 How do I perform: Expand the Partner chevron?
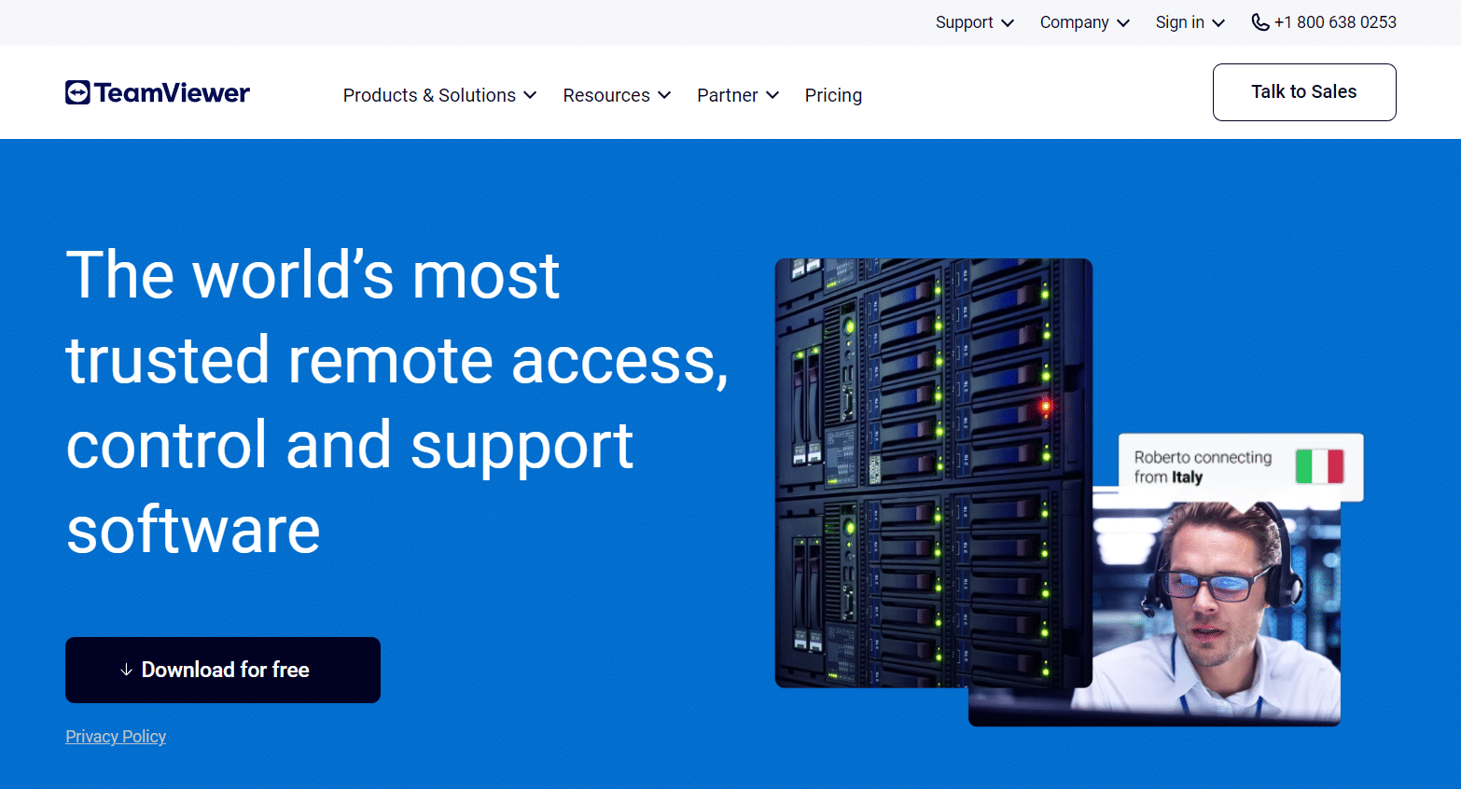click(x=772, y=95)
